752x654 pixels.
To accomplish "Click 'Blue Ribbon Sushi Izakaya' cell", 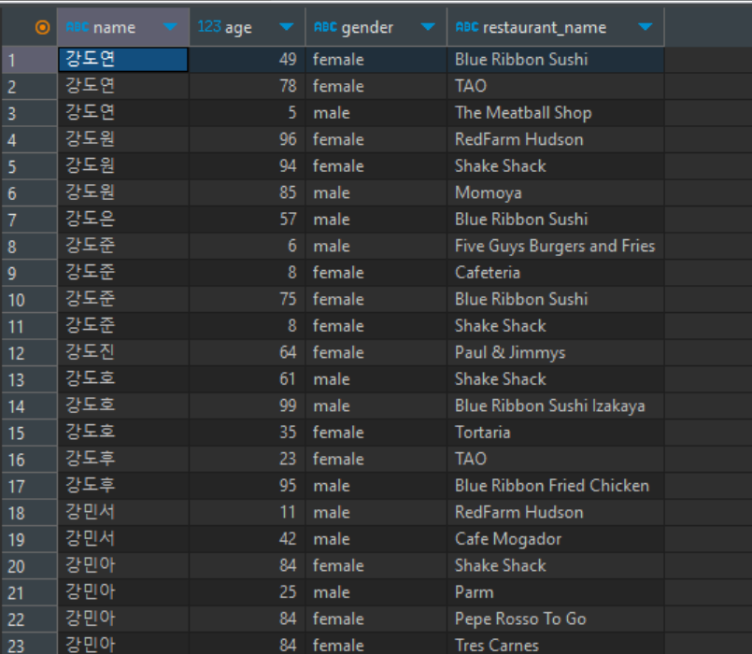I will (x=556, y=405).
